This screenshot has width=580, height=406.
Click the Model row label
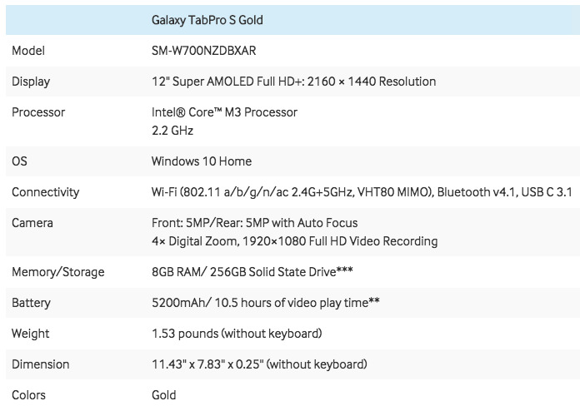[28, 51]
